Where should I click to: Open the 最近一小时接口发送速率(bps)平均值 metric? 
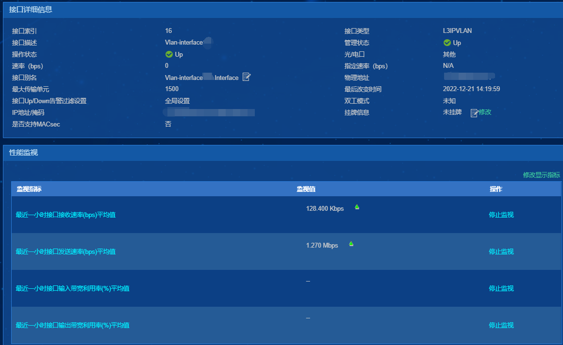66,252
